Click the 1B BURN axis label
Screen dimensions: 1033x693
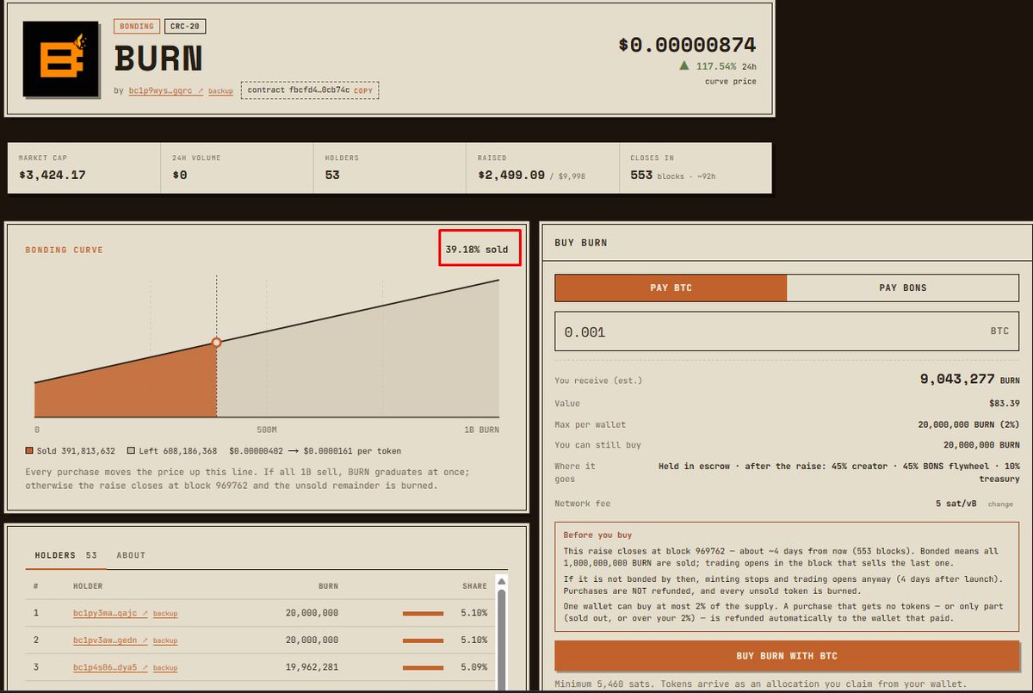click(x=482, y=430)
